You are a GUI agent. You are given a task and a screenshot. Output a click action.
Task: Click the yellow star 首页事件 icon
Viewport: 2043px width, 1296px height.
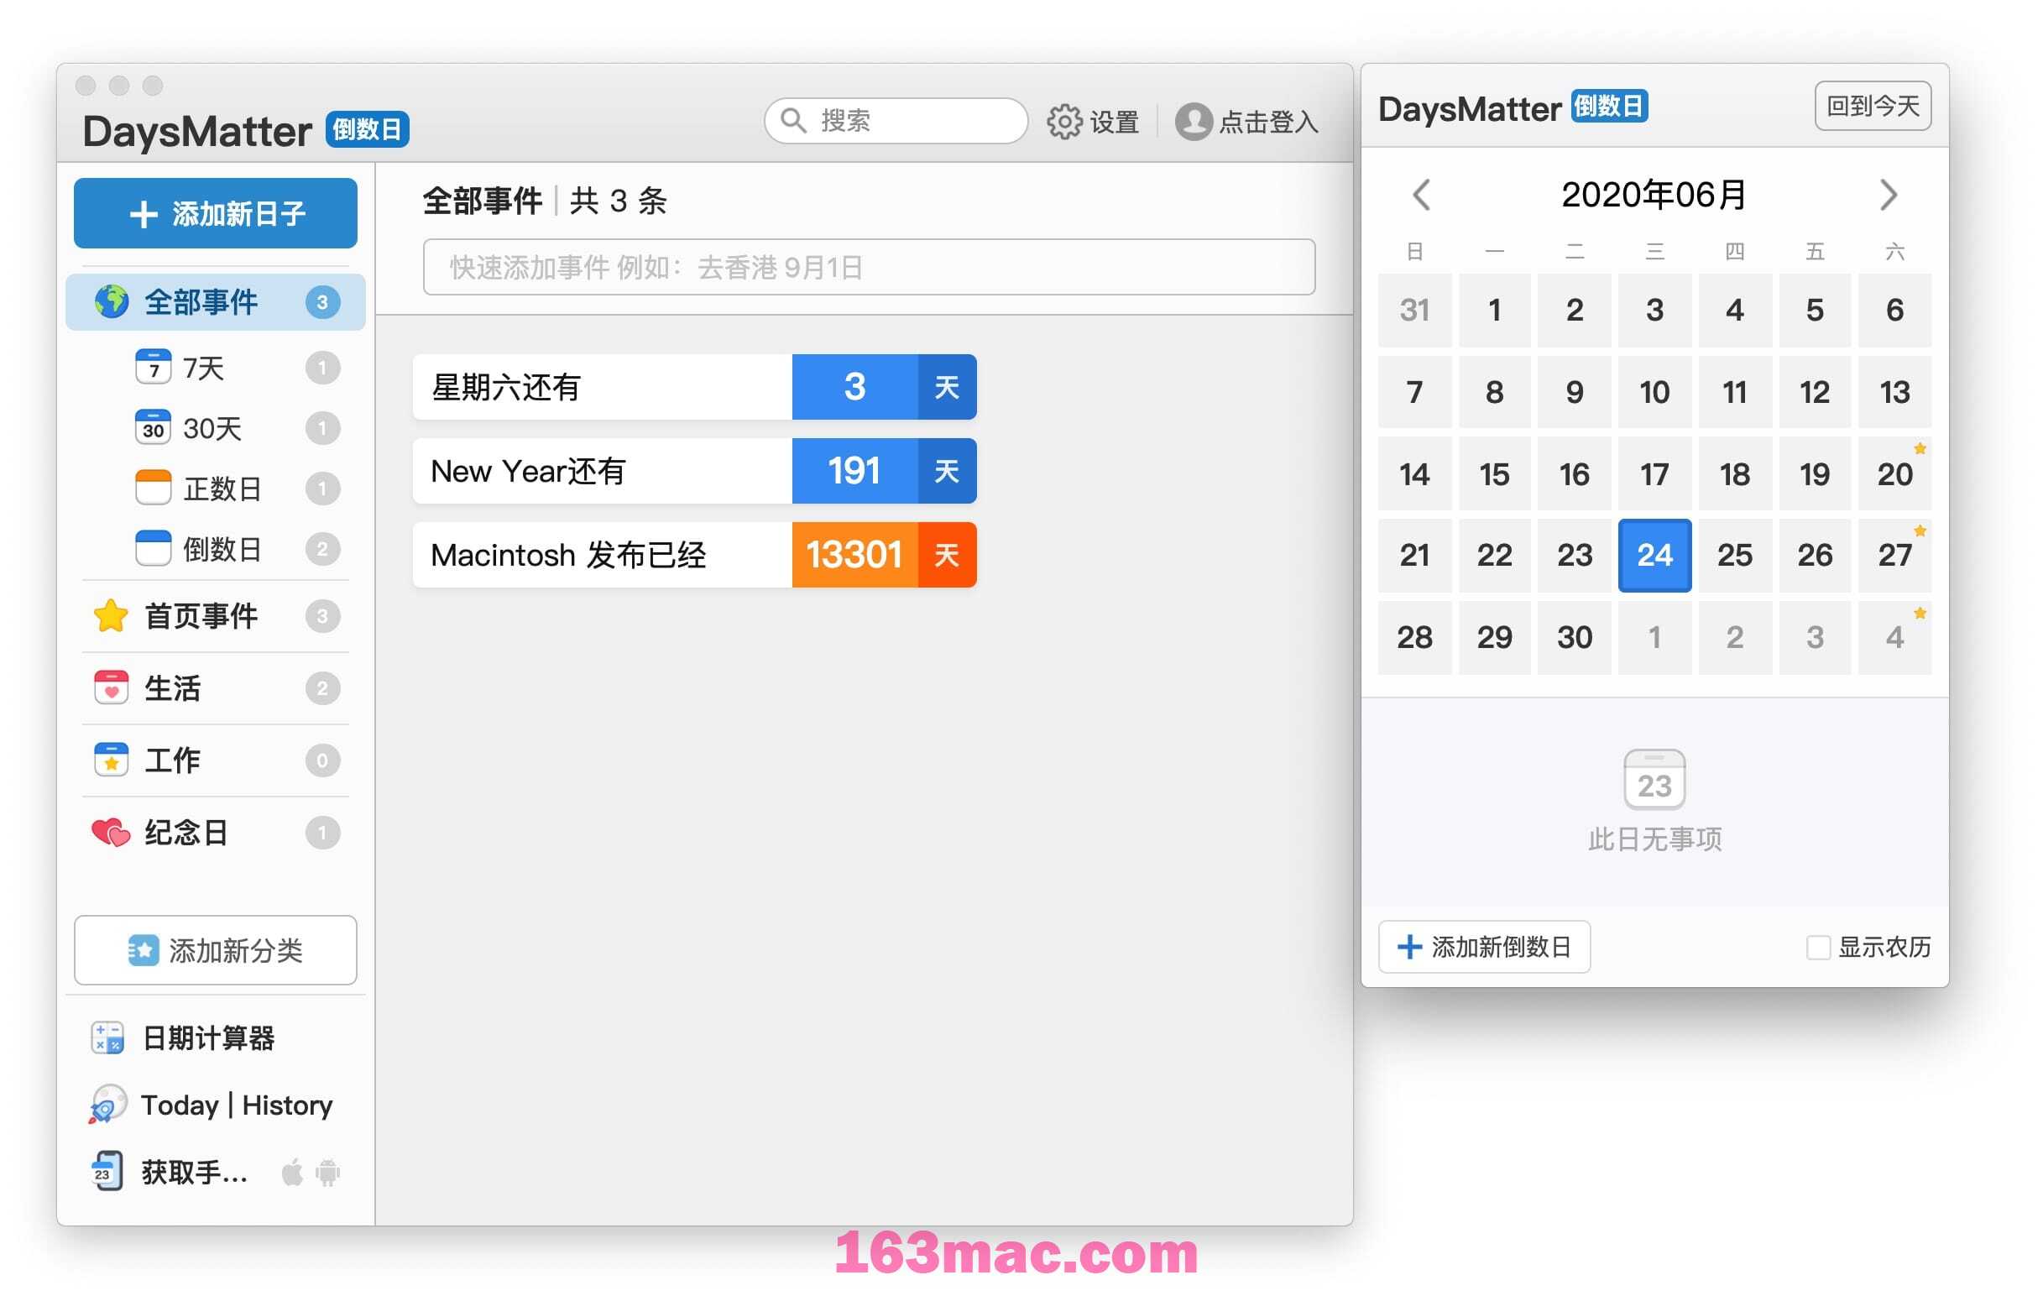[x=111, y=616]
